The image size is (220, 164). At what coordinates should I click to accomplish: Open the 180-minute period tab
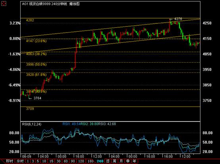(91, 161)
